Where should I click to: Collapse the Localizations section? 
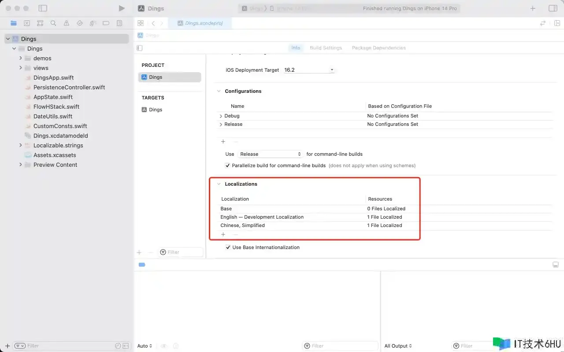219,184
